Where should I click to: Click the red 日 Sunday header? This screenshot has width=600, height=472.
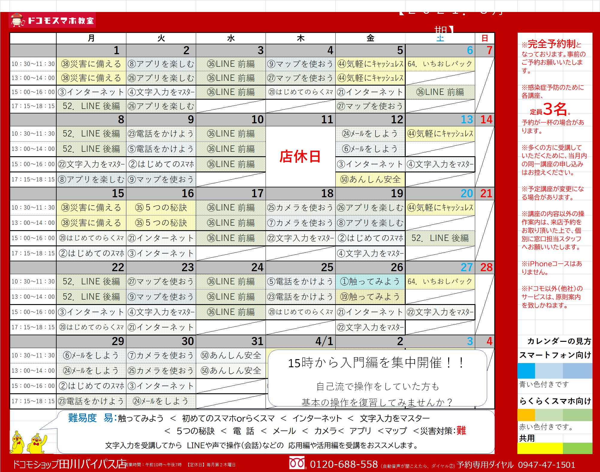click(484, 38)
